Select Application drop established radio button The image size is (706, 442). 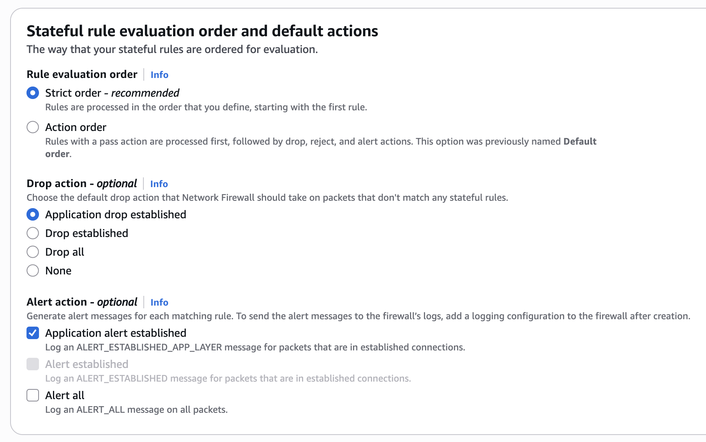click(x=33, y=215)
